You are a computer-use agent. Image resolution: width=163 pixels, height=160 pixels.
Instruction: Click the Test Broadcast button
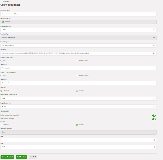click(21, 157)
